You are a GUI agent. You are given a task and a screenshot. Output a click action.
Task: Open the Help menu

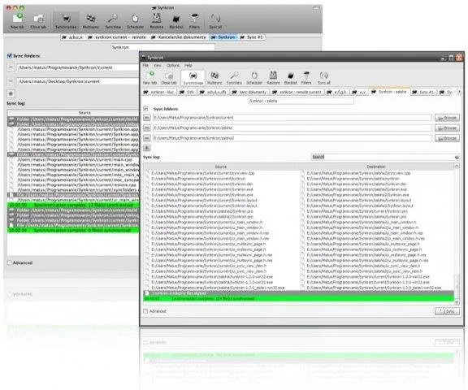(188, 65)
